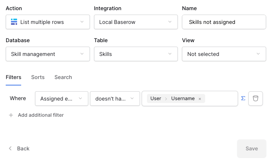Click the Save button
The image size is (280, 167).
(252, 148)
